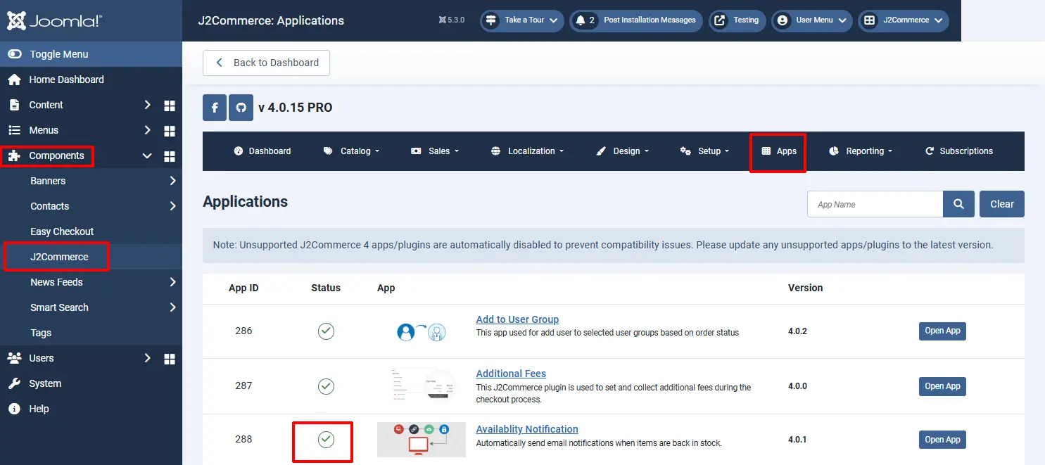The image size is (1045, 465).
Task: Click Add to User Group thumbnail
Action: pos(422,331)
